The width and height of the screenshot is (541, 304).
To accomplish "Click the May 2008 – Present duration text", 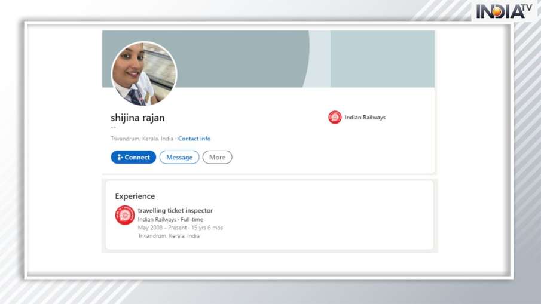I will [181, 228].
